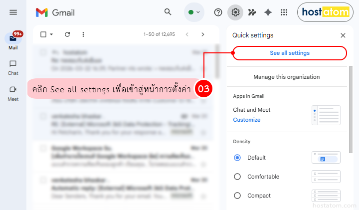The width and height of the screenshot is (359, 210).
Task: Click the Gmail logo
Action: coord(55,12)
